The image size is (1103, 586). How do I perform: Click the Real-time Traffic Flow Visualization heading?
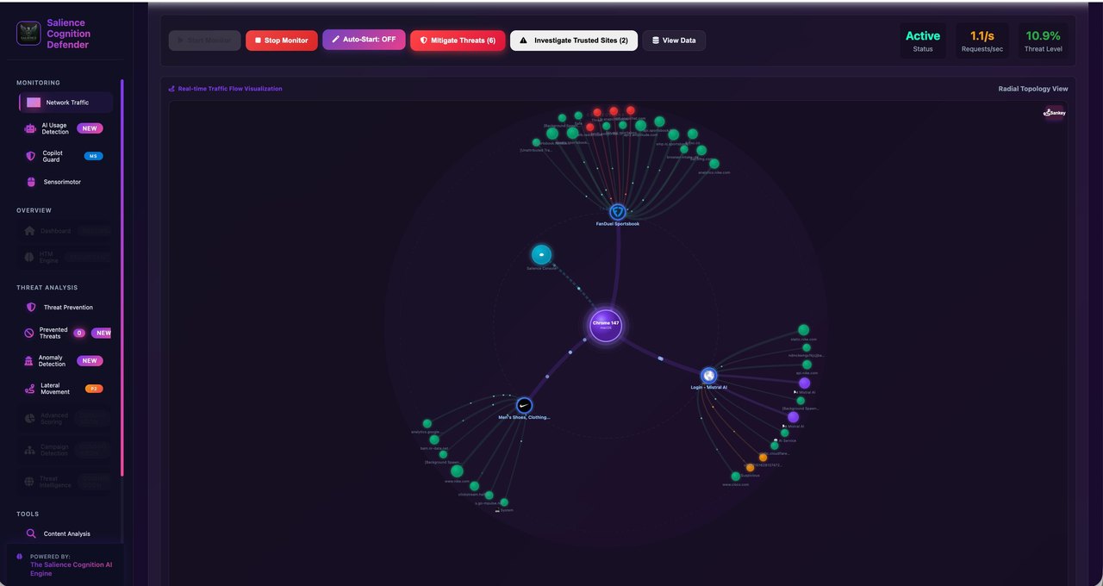click(226, 89)
